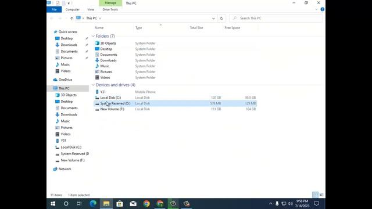Click the forward navigation arrow

click(60, 18)
